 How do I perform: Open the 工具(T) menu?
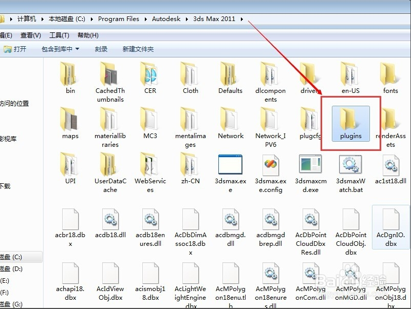[x=59, y=35]
